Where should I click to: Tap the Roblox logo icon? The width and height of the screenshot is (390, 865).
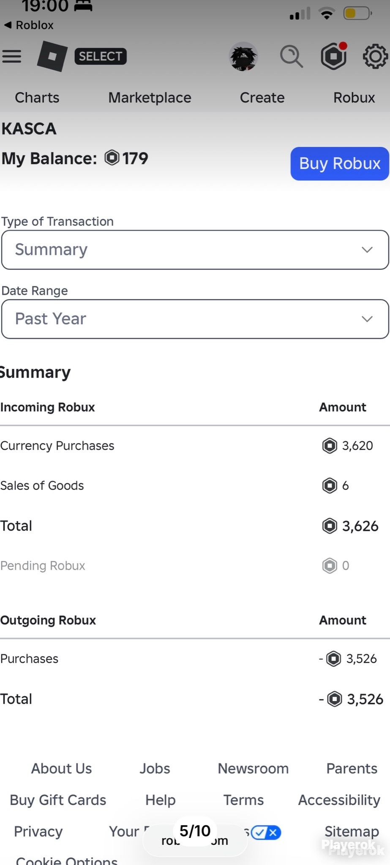pos(52,56)
